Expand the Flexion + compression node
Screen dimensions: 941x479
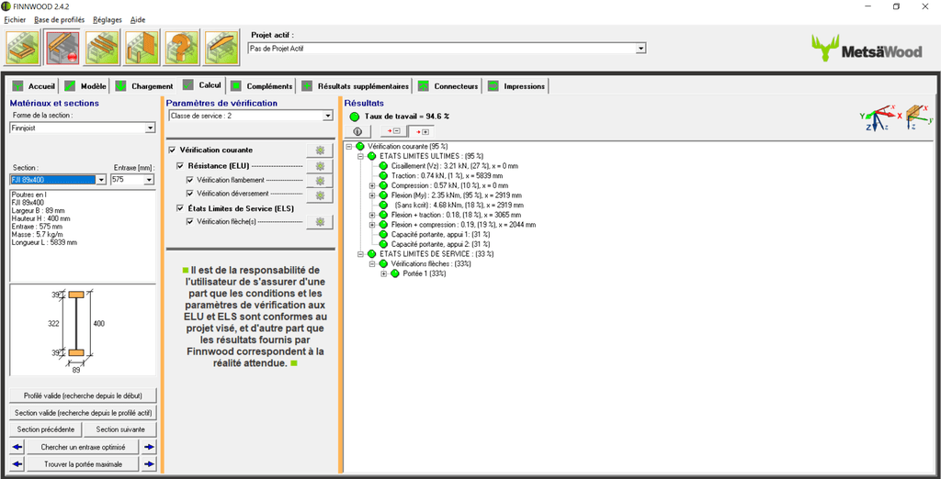click(x=372, y=225)
